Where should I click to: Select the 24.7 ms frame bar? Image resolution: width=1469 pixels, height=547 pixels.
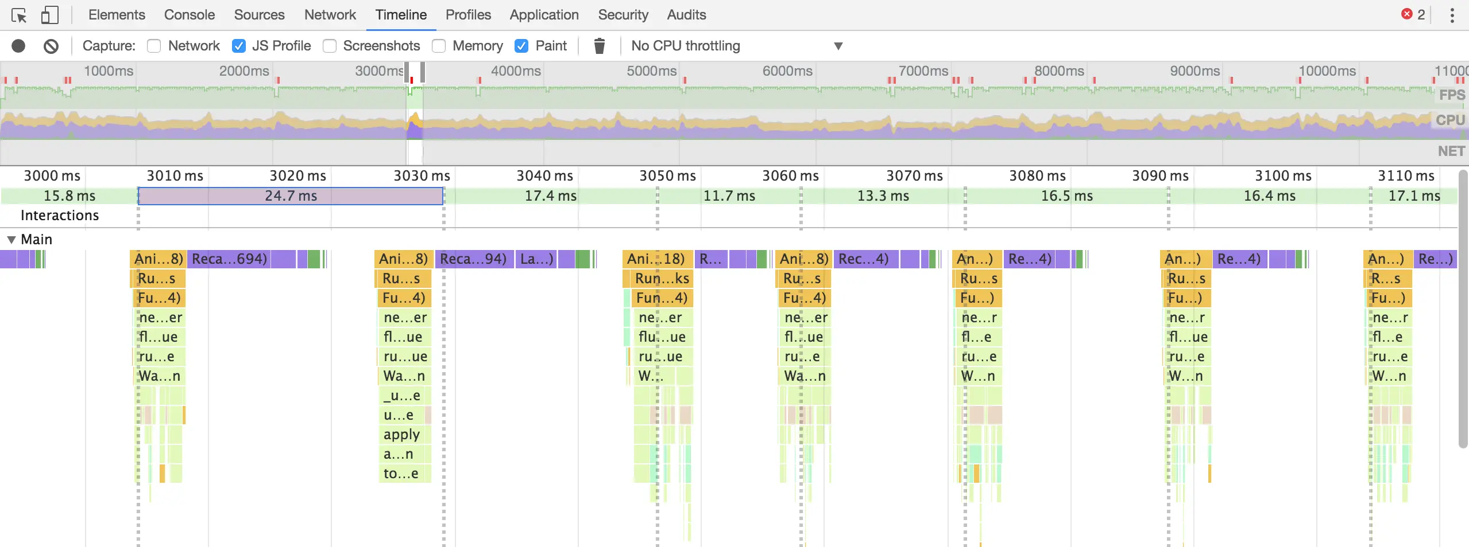coord(291,196)
